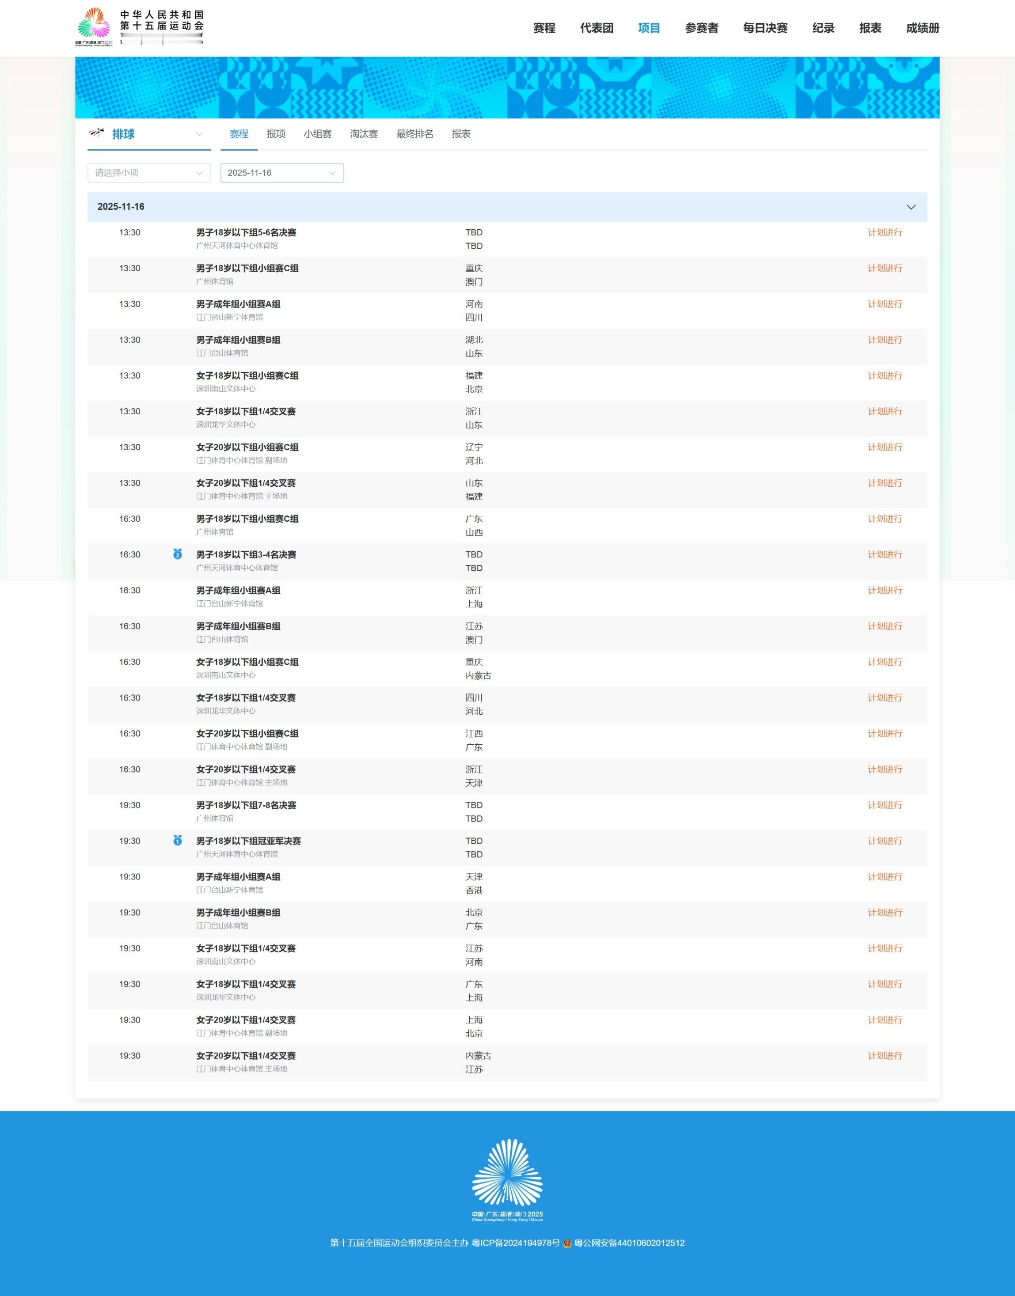Open the 2025-11-16 date dropdown
The height and width of the screenshot is (1296, 1015).
point(281,173)
